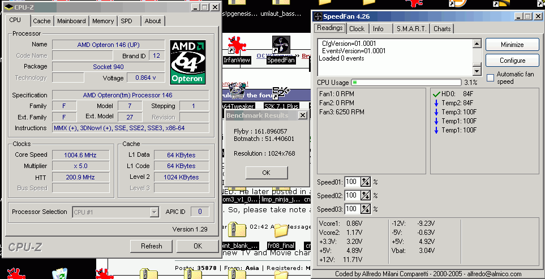Click the SpeedFan log scroll down arrow
The width and height of the screenshot is (545, 279).
(477, 71)
